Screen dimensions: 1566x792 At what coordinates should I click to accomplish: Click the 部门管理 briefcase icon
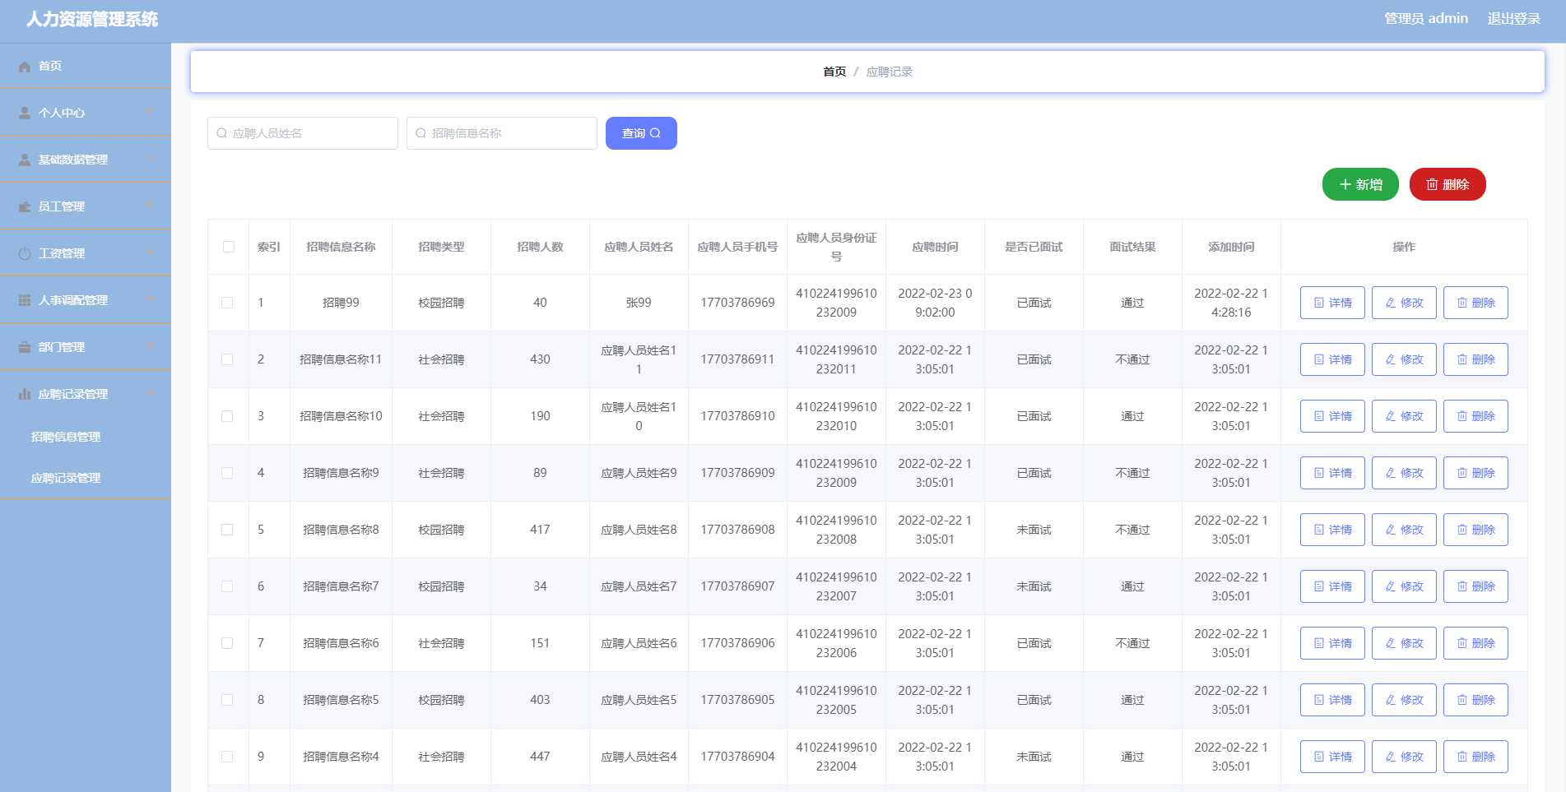click(25, 348)
